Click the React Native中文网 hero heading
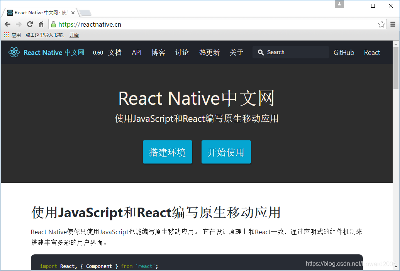 pyautogui.click(x=197, y=98)
